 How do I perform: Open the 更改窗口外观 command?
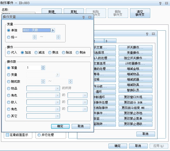pos(135,97)
